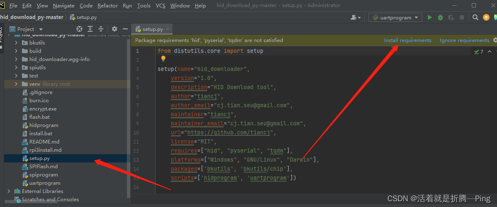This screenshot has height=207, width=497.
Task: Open Search Everywhere magnifier icon
Action: 475,17
